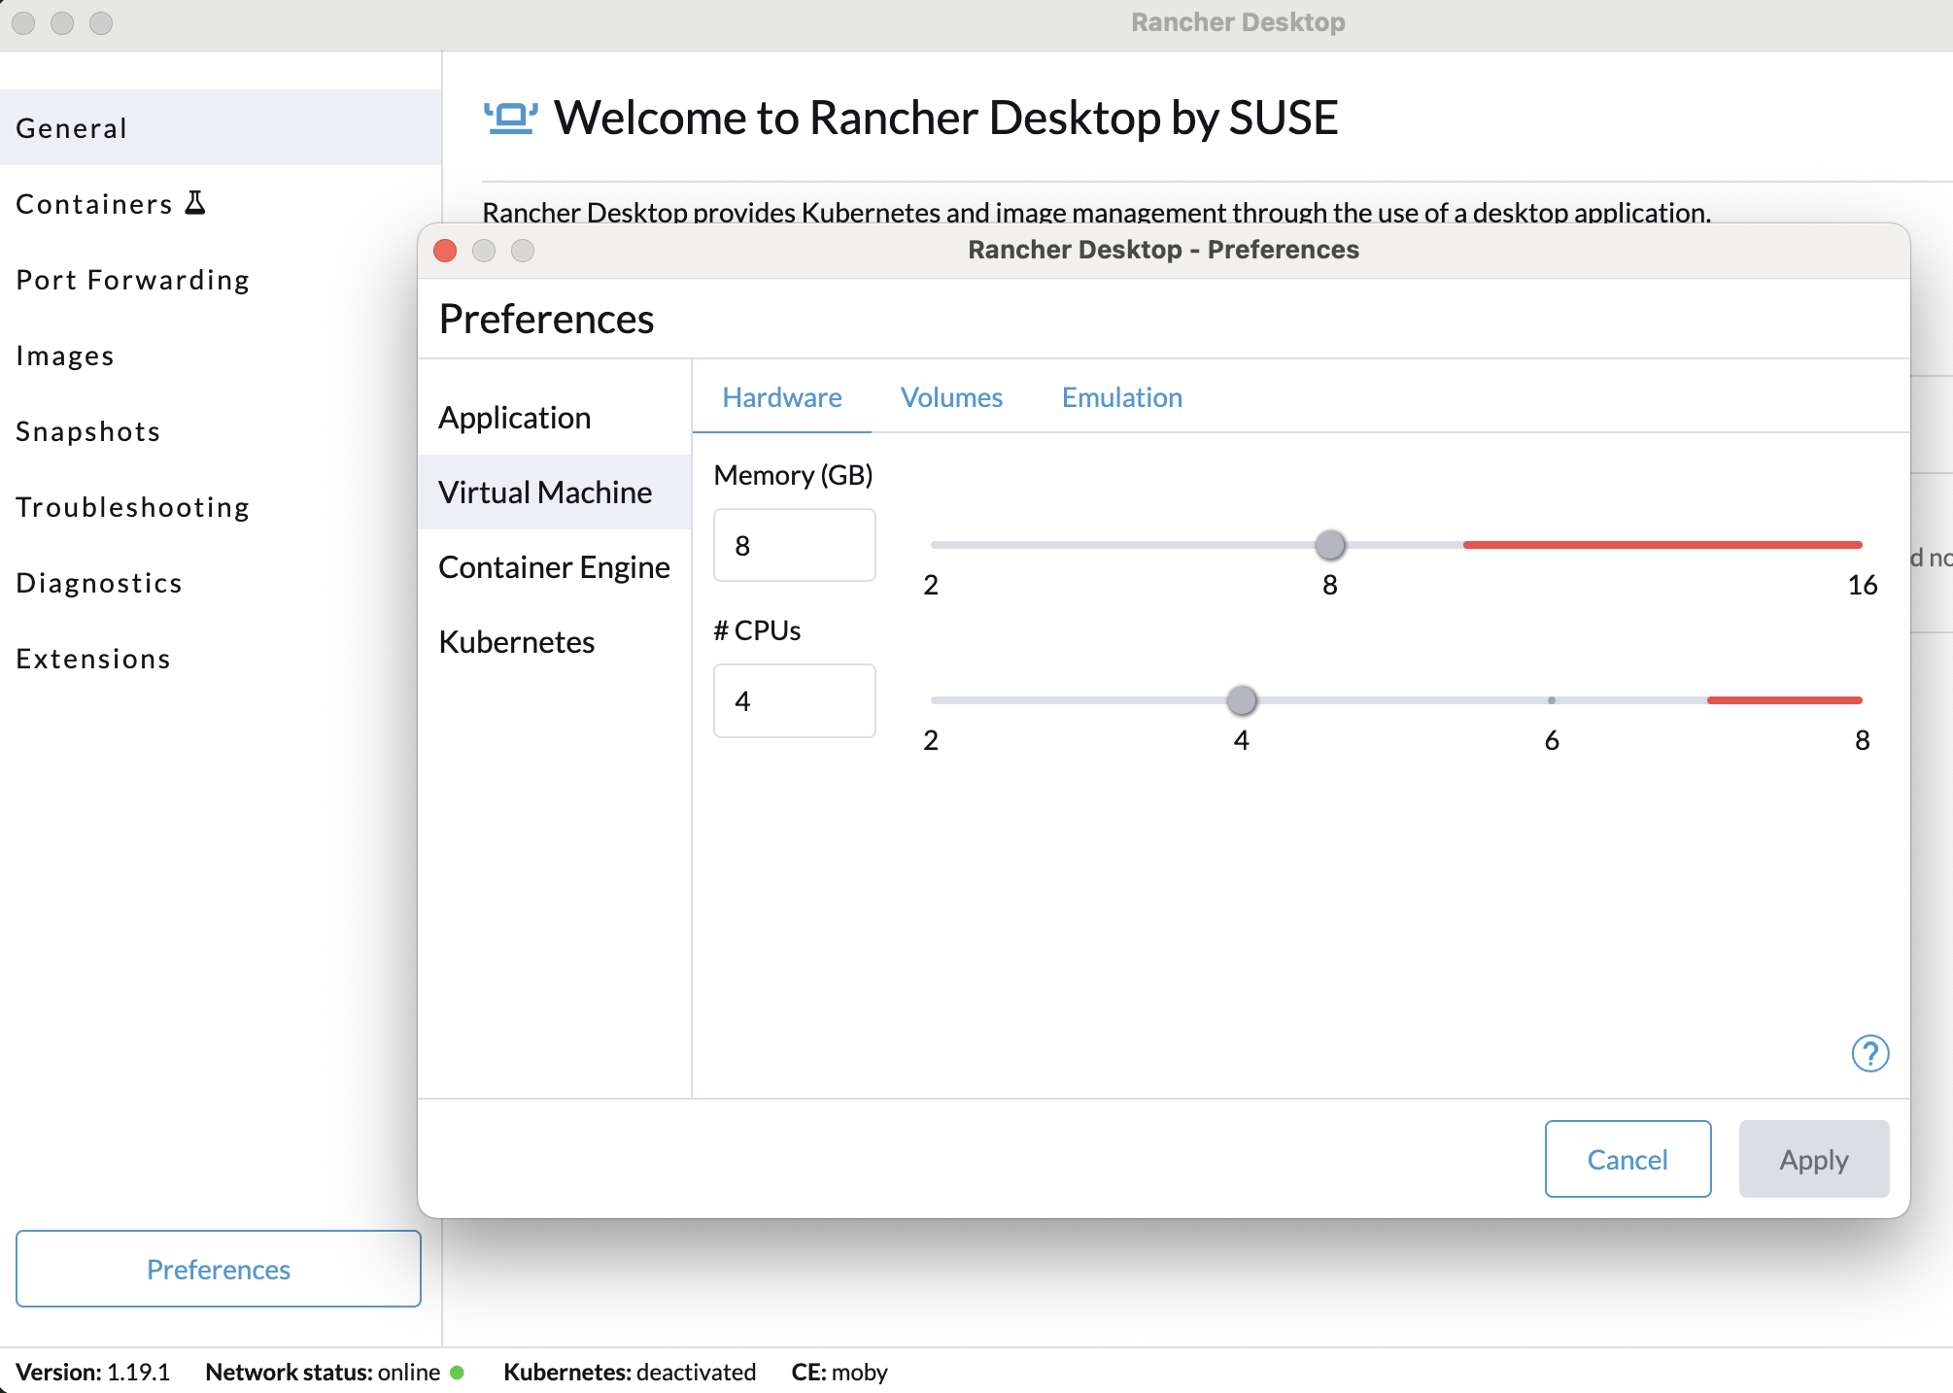
Task: Go to Kubernetes preferences section
Action: (517, 642)
